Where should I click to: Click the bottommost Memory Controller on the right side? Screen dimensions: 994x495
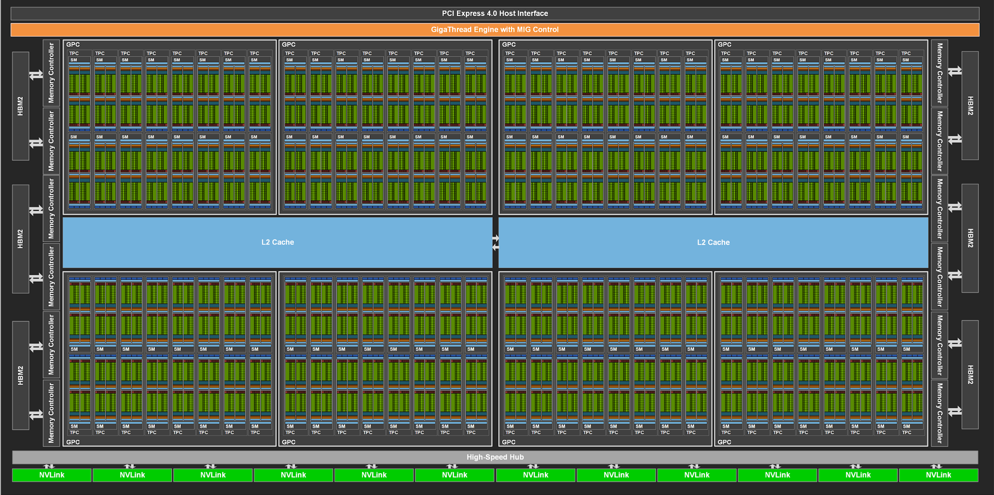939,413
